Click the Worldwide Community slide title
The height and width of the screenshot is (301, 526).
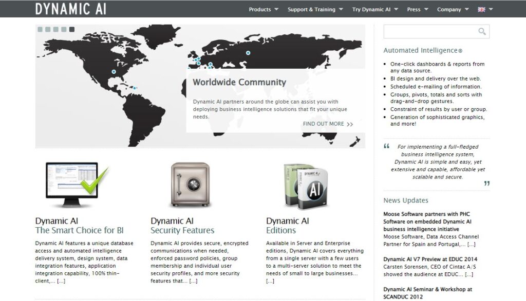[x=239, y=83]
